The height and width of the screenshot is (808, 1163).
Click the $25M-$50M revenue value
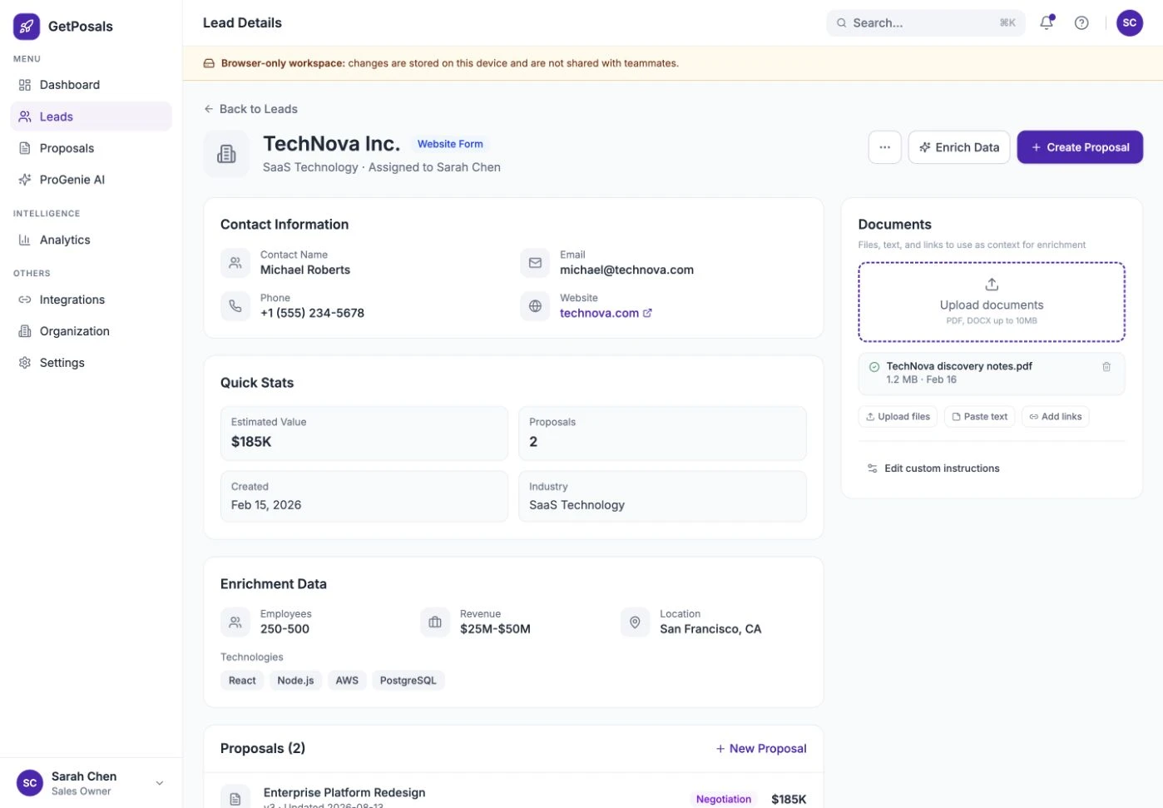tap(495, 630)
